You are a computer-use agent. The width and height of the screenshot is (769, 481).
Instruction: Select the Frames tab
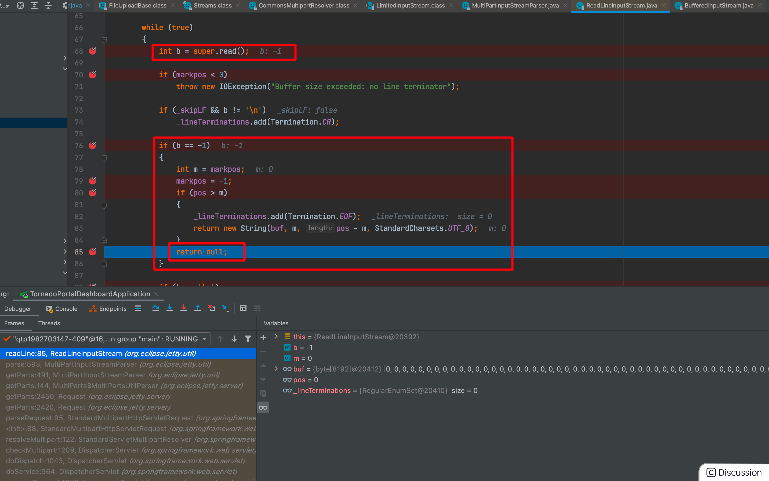tap(14, 323)
